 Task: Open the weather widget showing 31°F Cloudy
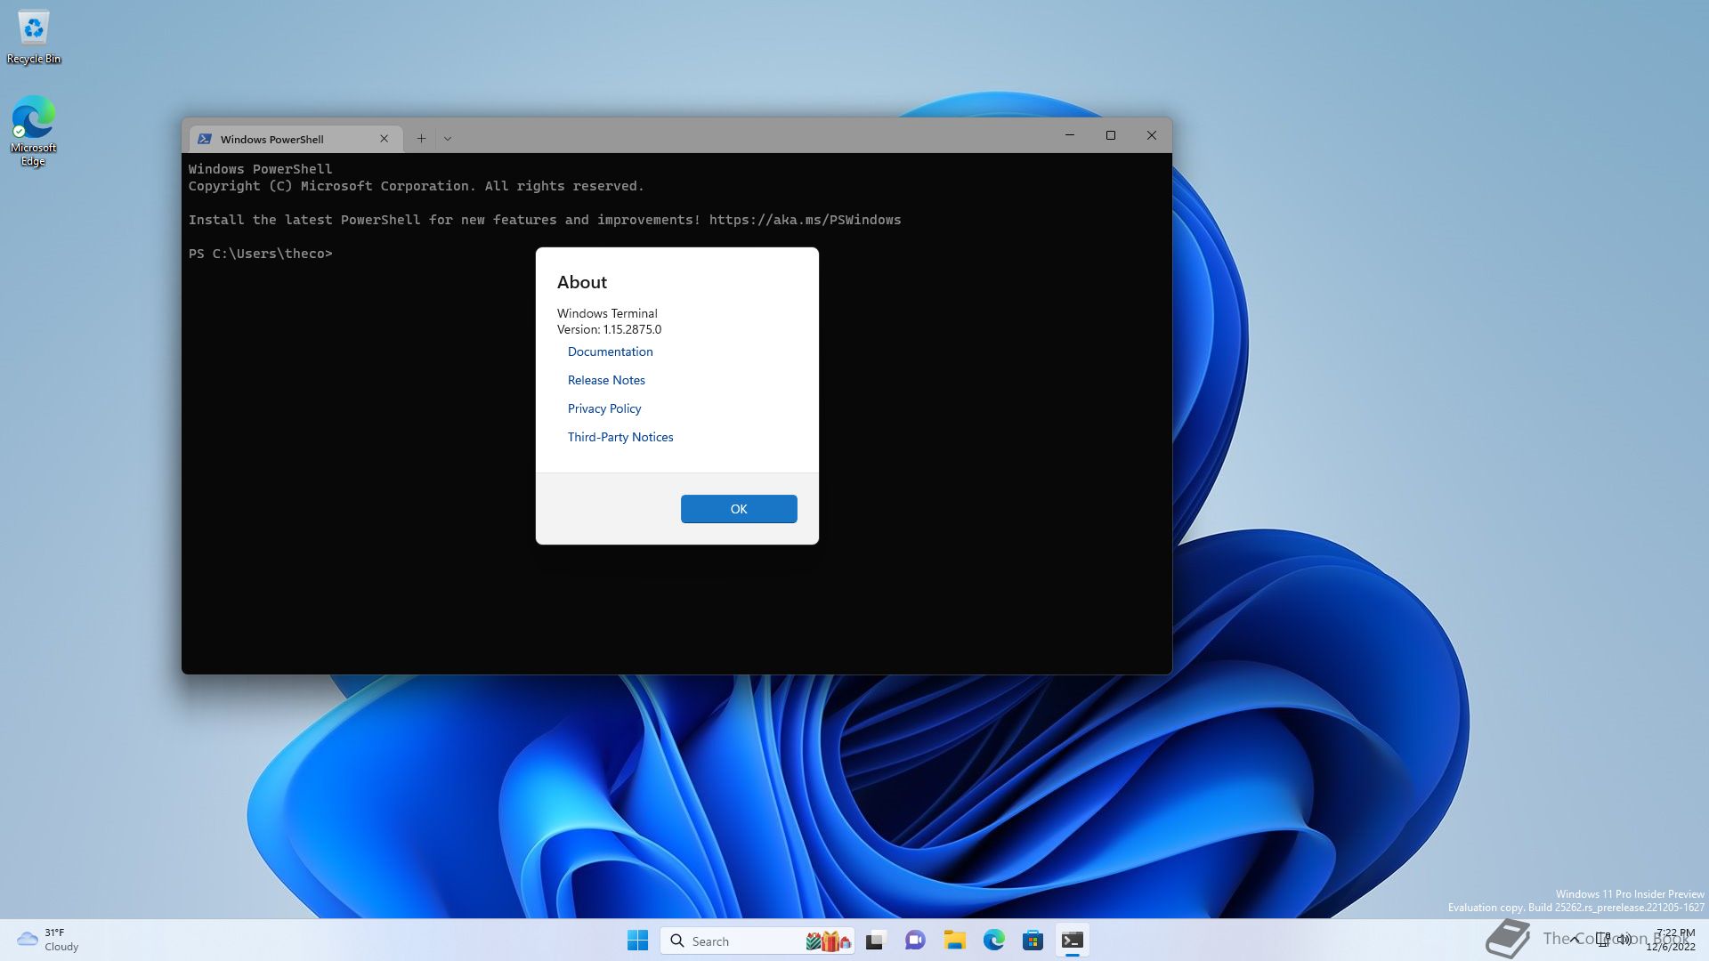[49, 940]
